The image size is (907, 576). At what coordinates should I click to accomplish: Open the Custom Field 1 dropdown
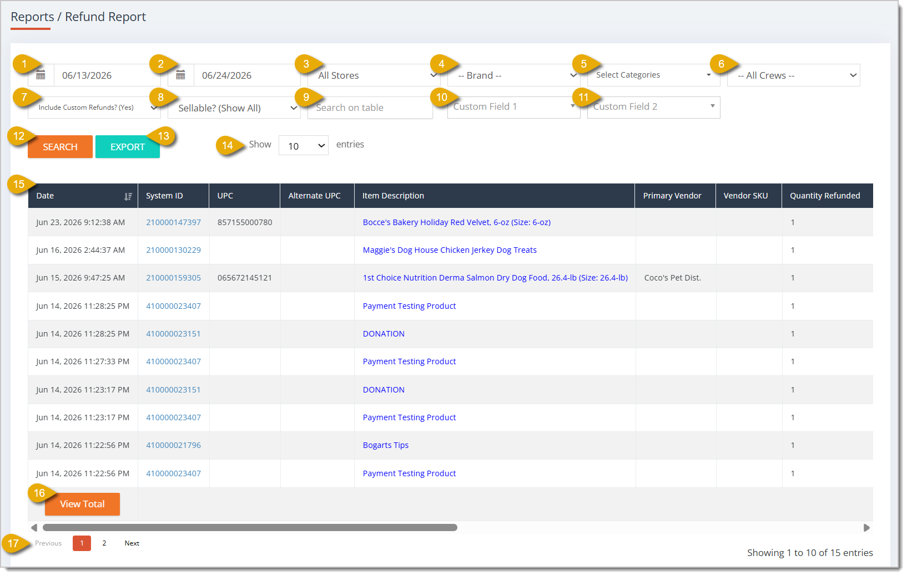click(x=514, y=107)
